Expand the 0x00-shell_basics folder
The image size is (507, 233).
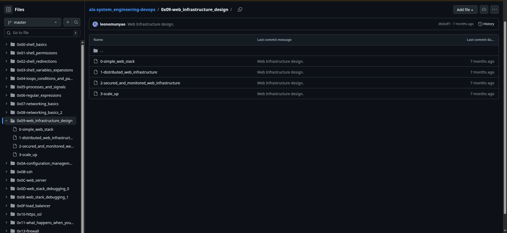pos(6,45)
